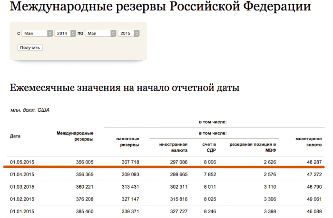This screenshot has width=333, height=218.
Task: Select the date 01.02.2015
Action: [22, 199]
